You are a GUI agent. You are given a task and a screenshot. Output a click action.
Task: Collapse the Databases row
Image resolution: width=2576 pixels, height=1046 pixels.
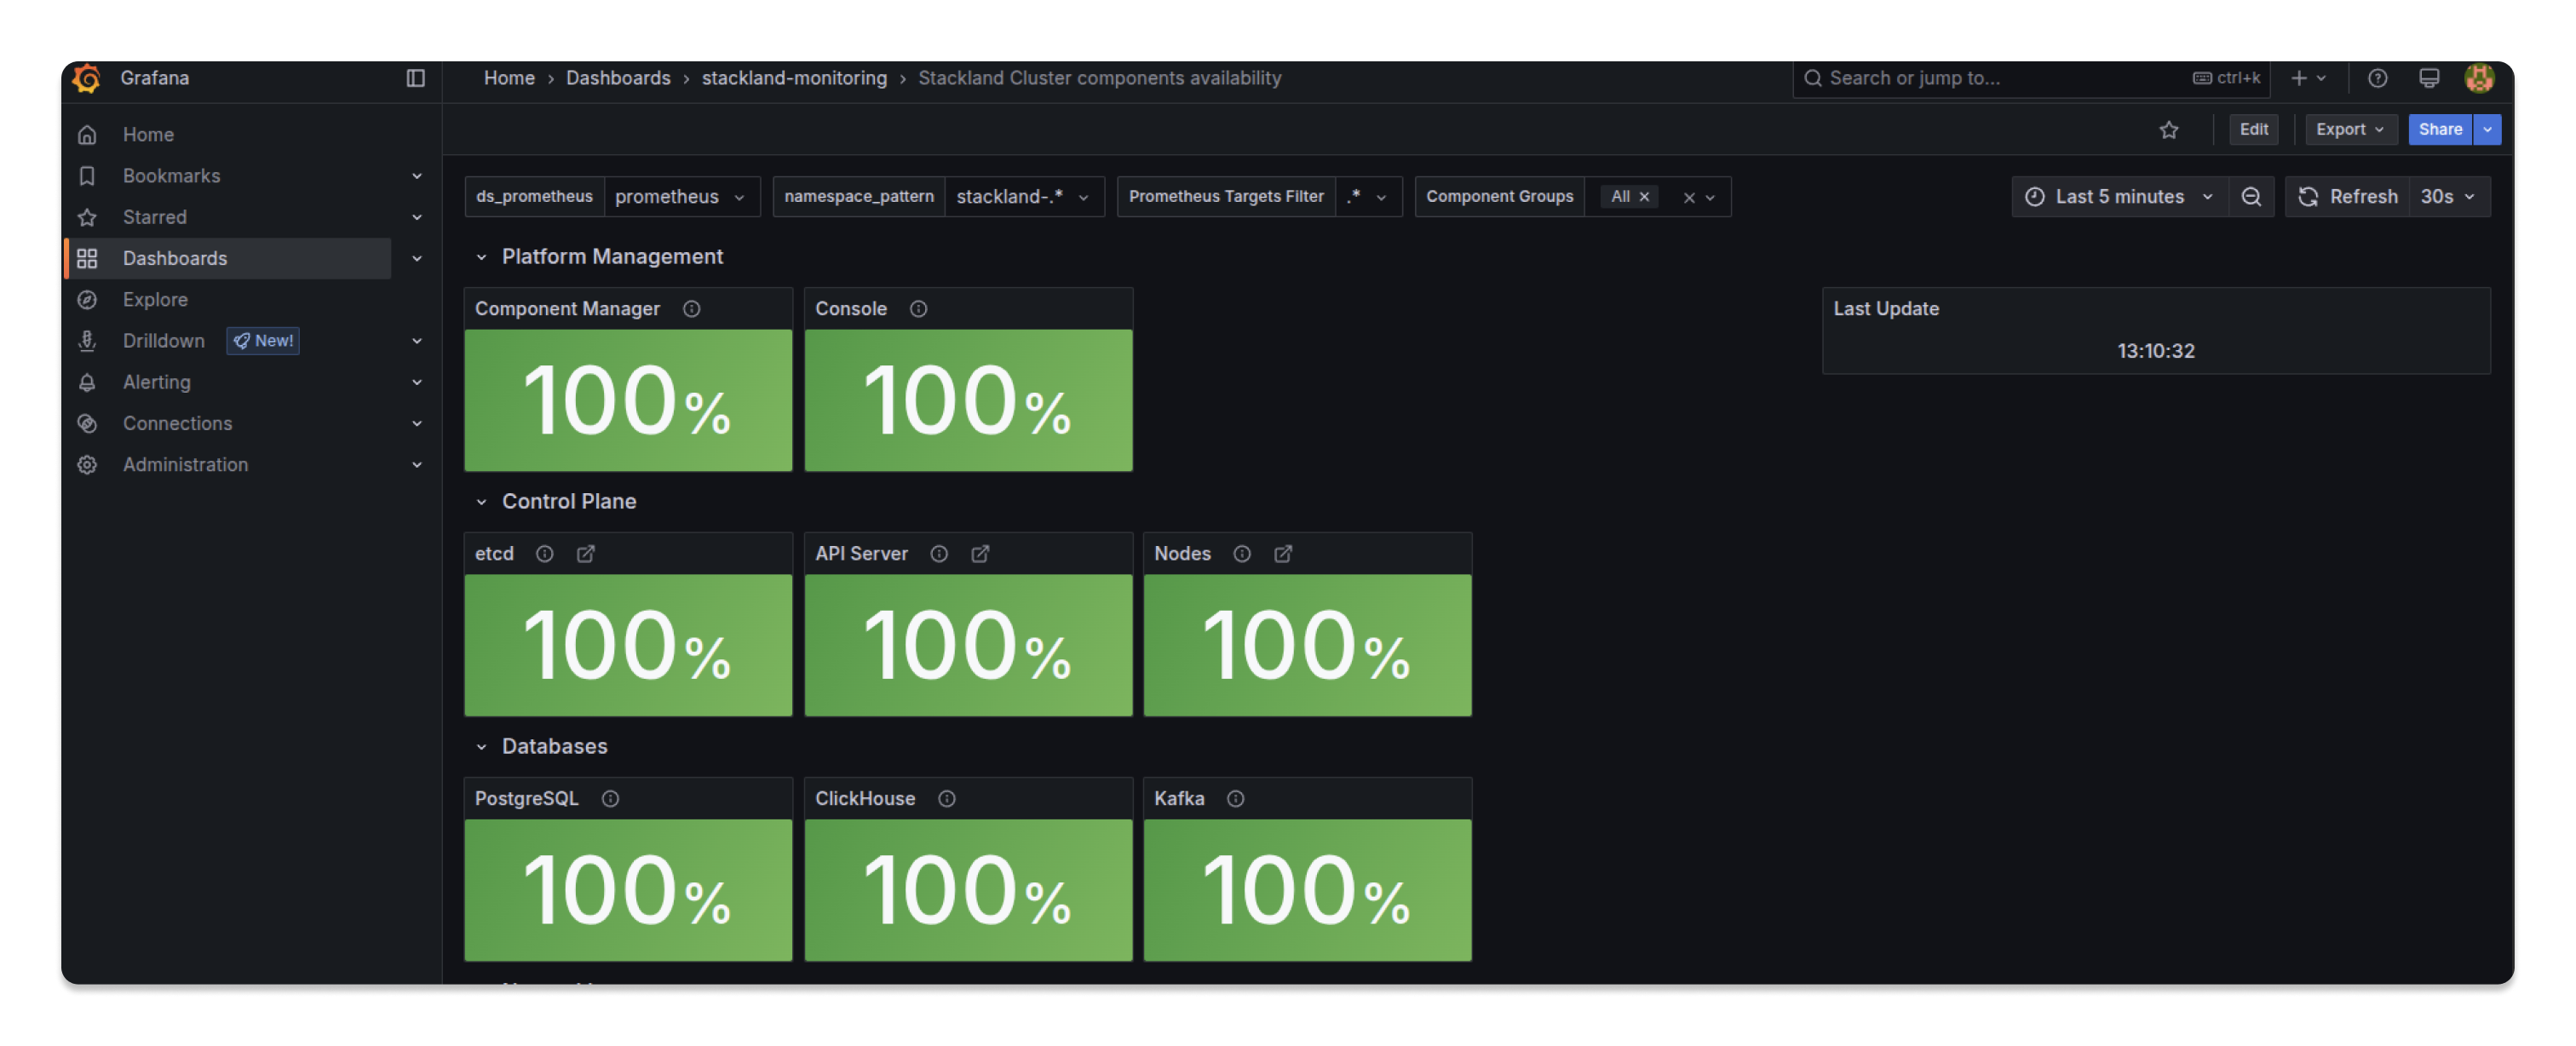click(x=481, y=747)
